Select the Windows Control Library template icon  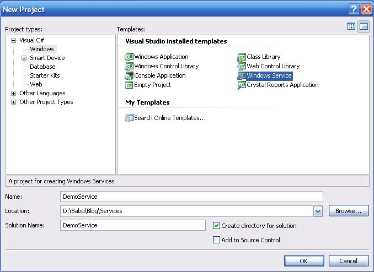point(129,66)
